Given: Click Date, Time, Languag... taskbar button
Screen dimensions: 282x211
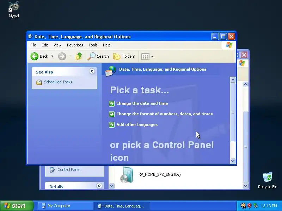Looking at the screenshot, I should coord(122,206).
